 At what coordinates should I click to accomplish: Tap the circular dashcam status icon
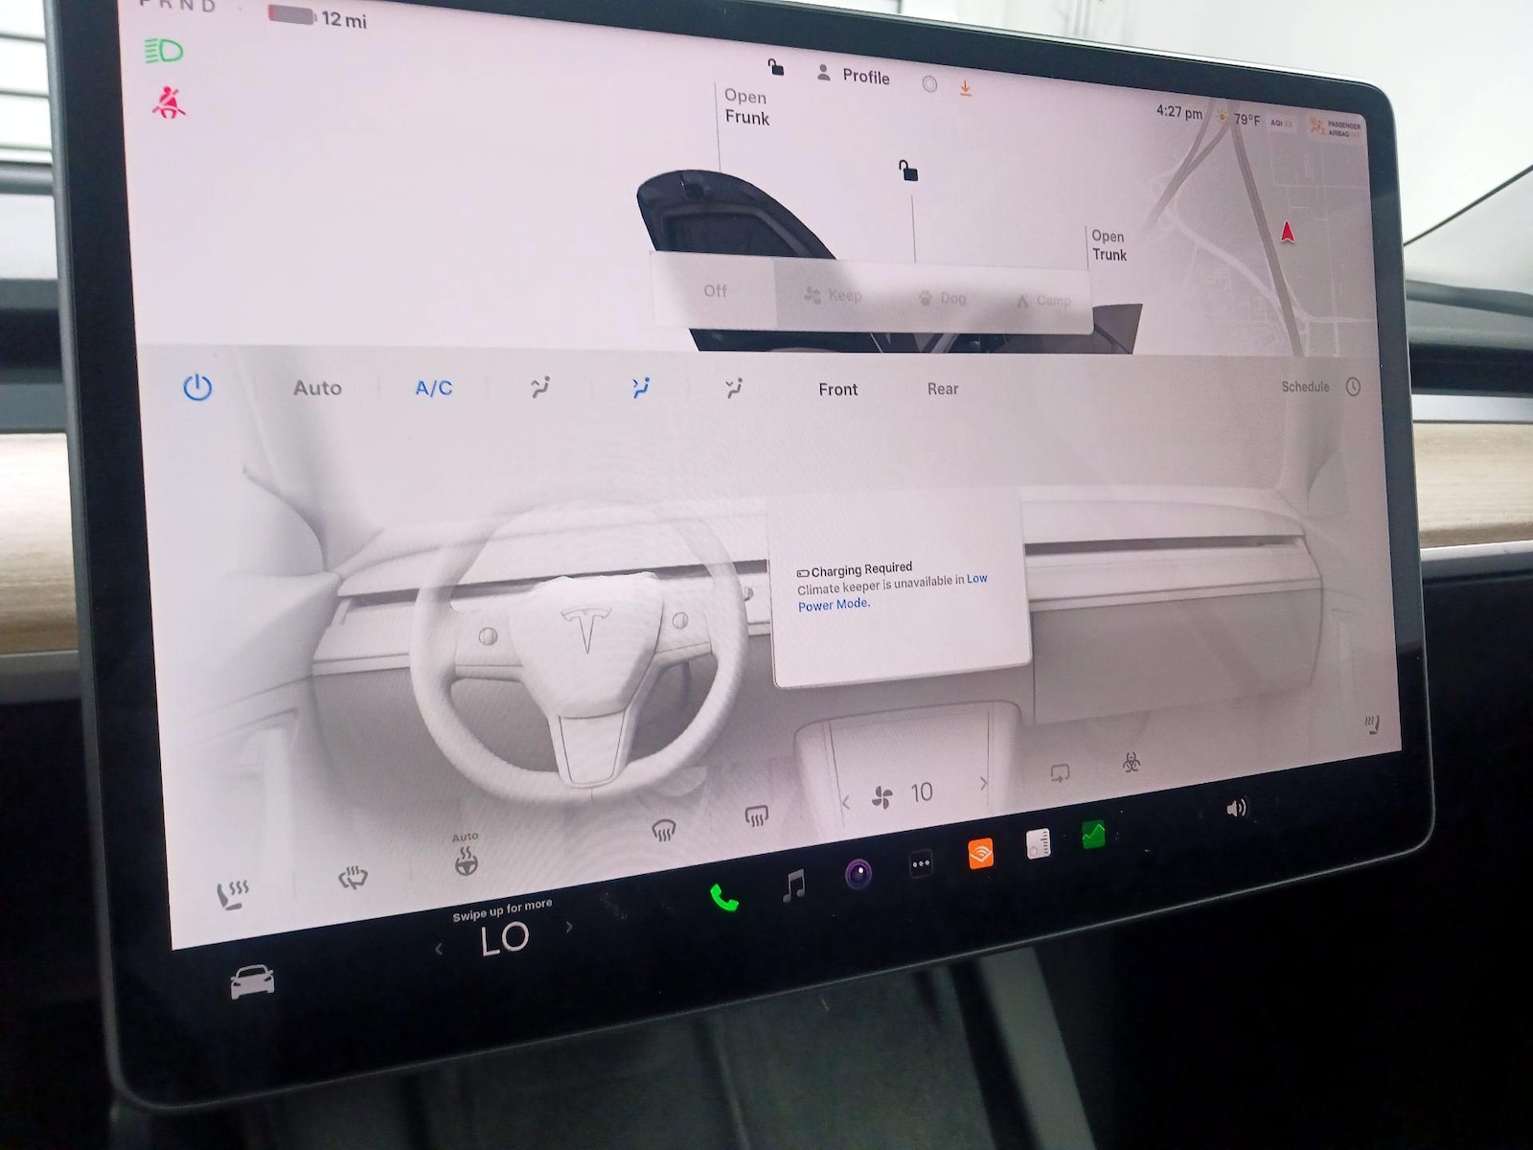coord(929,84)
